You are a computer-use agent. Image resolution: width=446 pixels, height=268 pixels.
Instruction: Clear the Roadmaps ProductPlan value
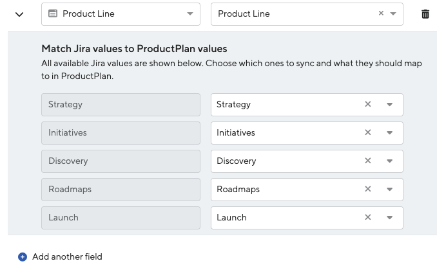[368, 189]
